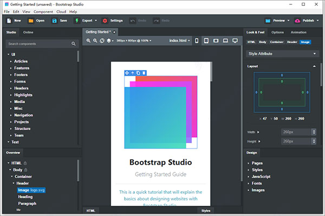Save the design using the Save icon
325x216 pixels.
54,21
